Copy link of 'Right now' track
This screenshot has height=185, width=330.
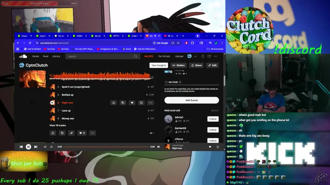click(x=123, y=103)
